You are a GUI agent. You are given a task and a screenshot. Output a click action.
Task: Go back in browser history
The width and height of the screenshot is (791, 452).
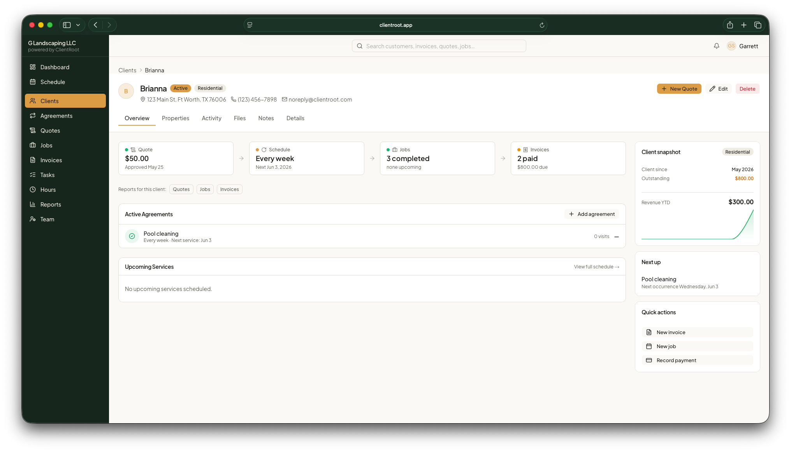click(95, 25)
